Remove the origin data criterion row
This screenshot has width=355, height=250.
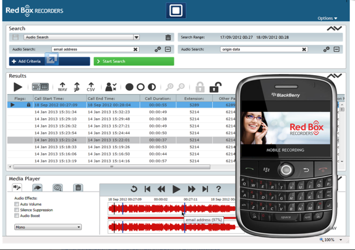click(337, 49)
